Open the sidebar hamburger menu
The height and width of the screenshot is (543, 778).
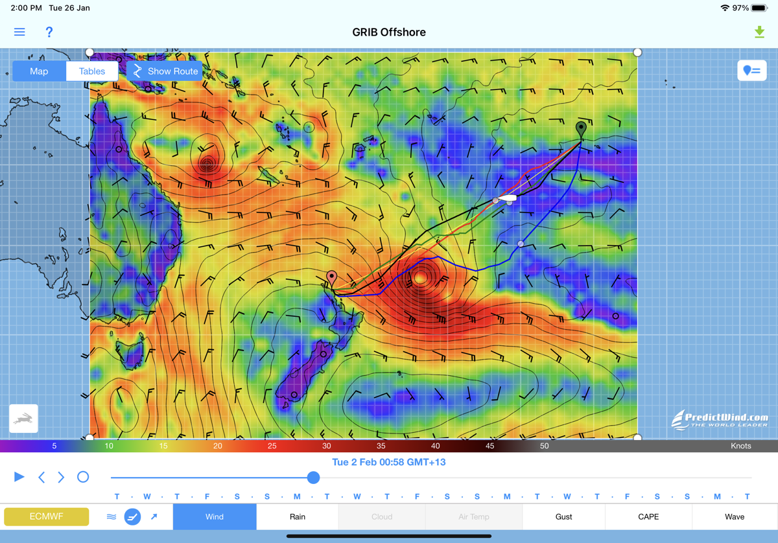point(19,32)
